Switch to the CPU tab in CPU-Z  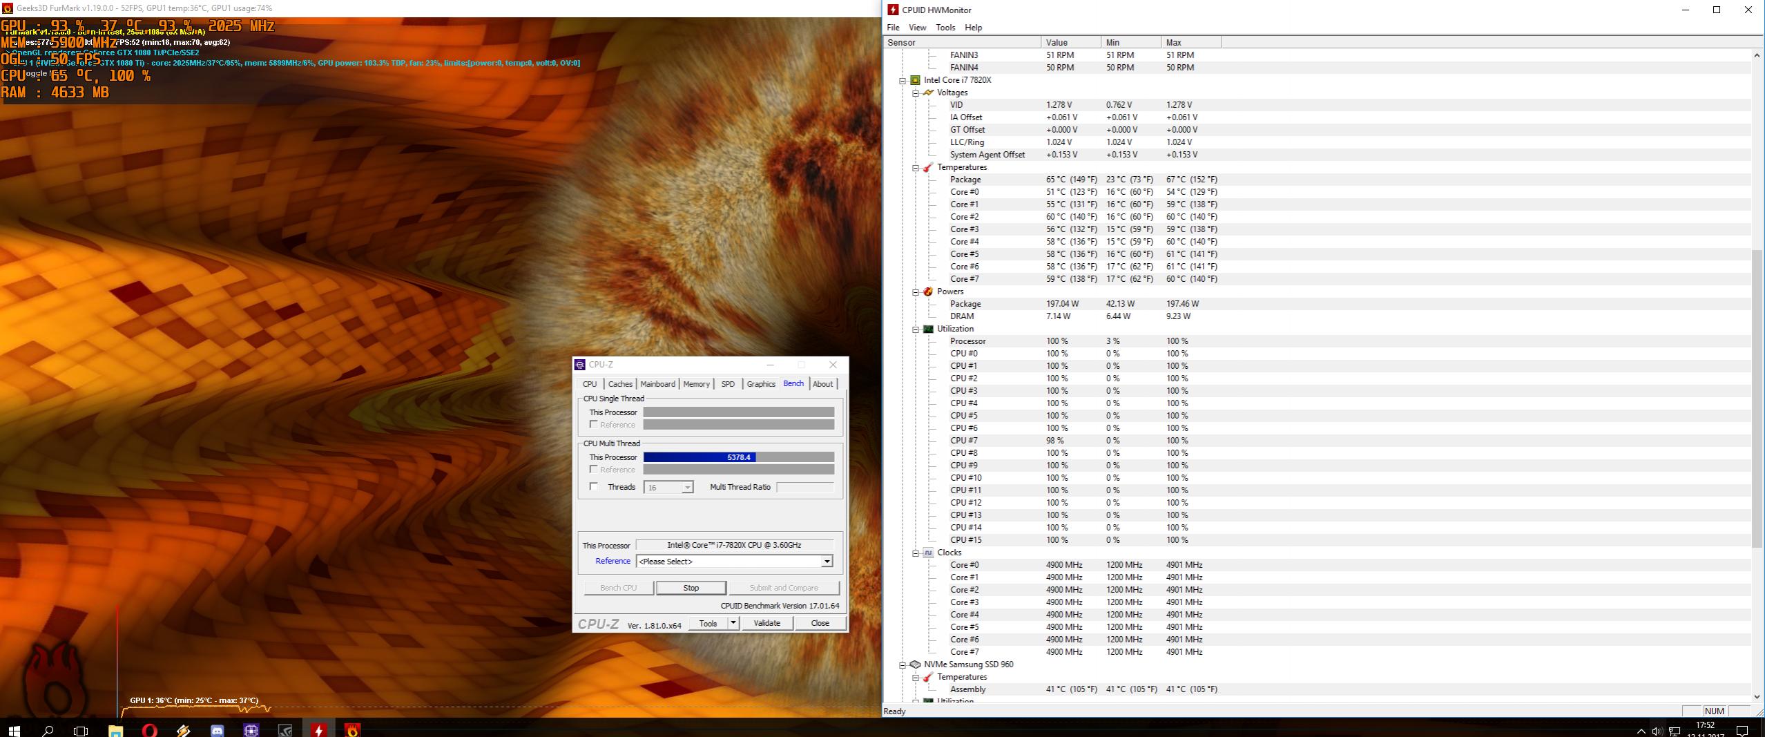[x=590, y=384]
